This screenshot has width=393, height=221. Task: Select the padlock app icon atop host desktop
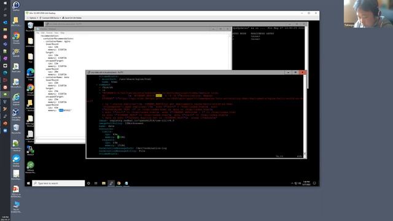(16, 6)
